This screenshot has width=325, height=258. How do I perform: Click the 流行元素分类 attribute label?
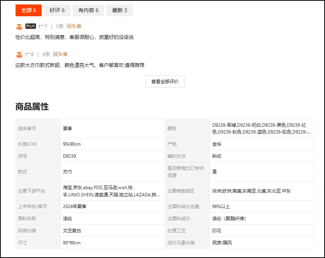(181, 242)
